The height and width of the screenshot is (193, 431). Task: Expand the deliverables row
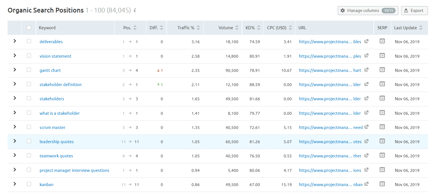point(15,41)
